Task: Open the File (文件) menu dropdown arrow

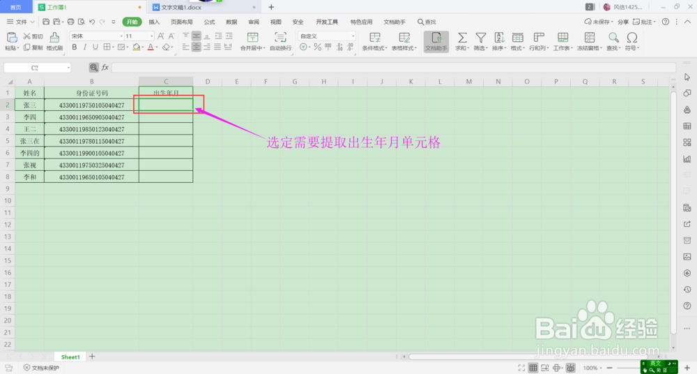Action: pyautogui.click(x=32, y=22)
